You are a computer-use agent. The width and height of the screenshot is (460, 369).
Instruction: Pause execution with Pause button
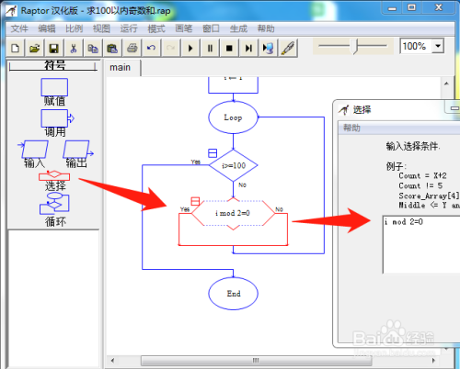(210, 48)
